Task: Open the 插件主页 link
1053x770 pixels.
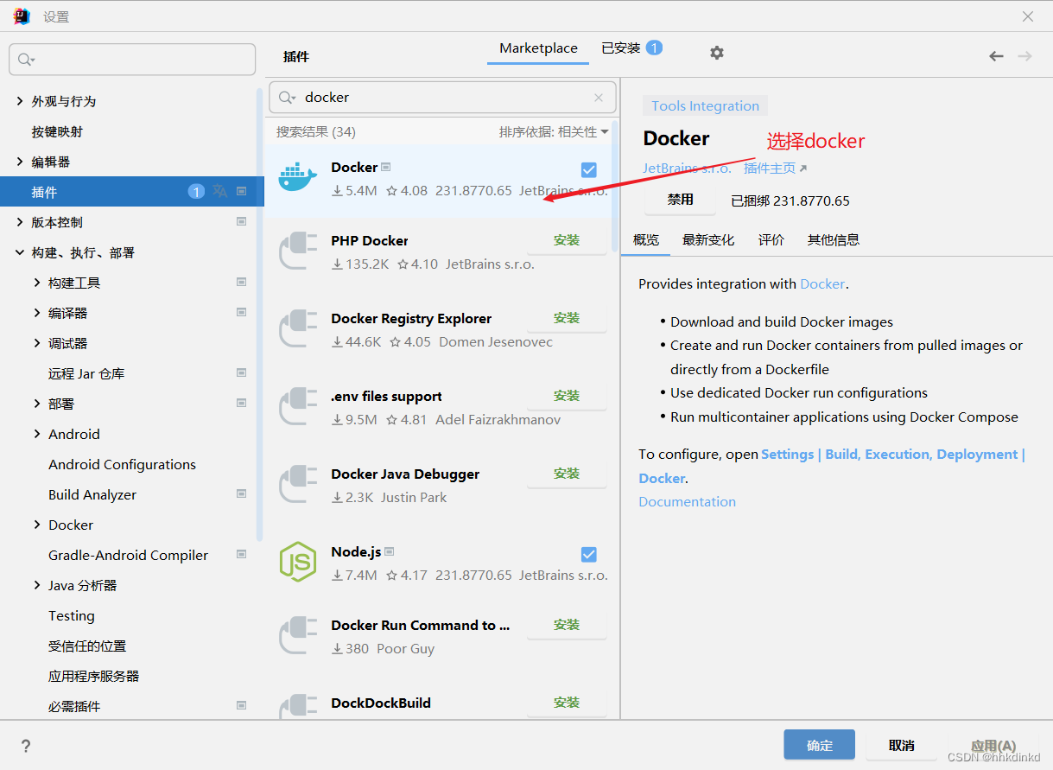Action: click(776, 169)
